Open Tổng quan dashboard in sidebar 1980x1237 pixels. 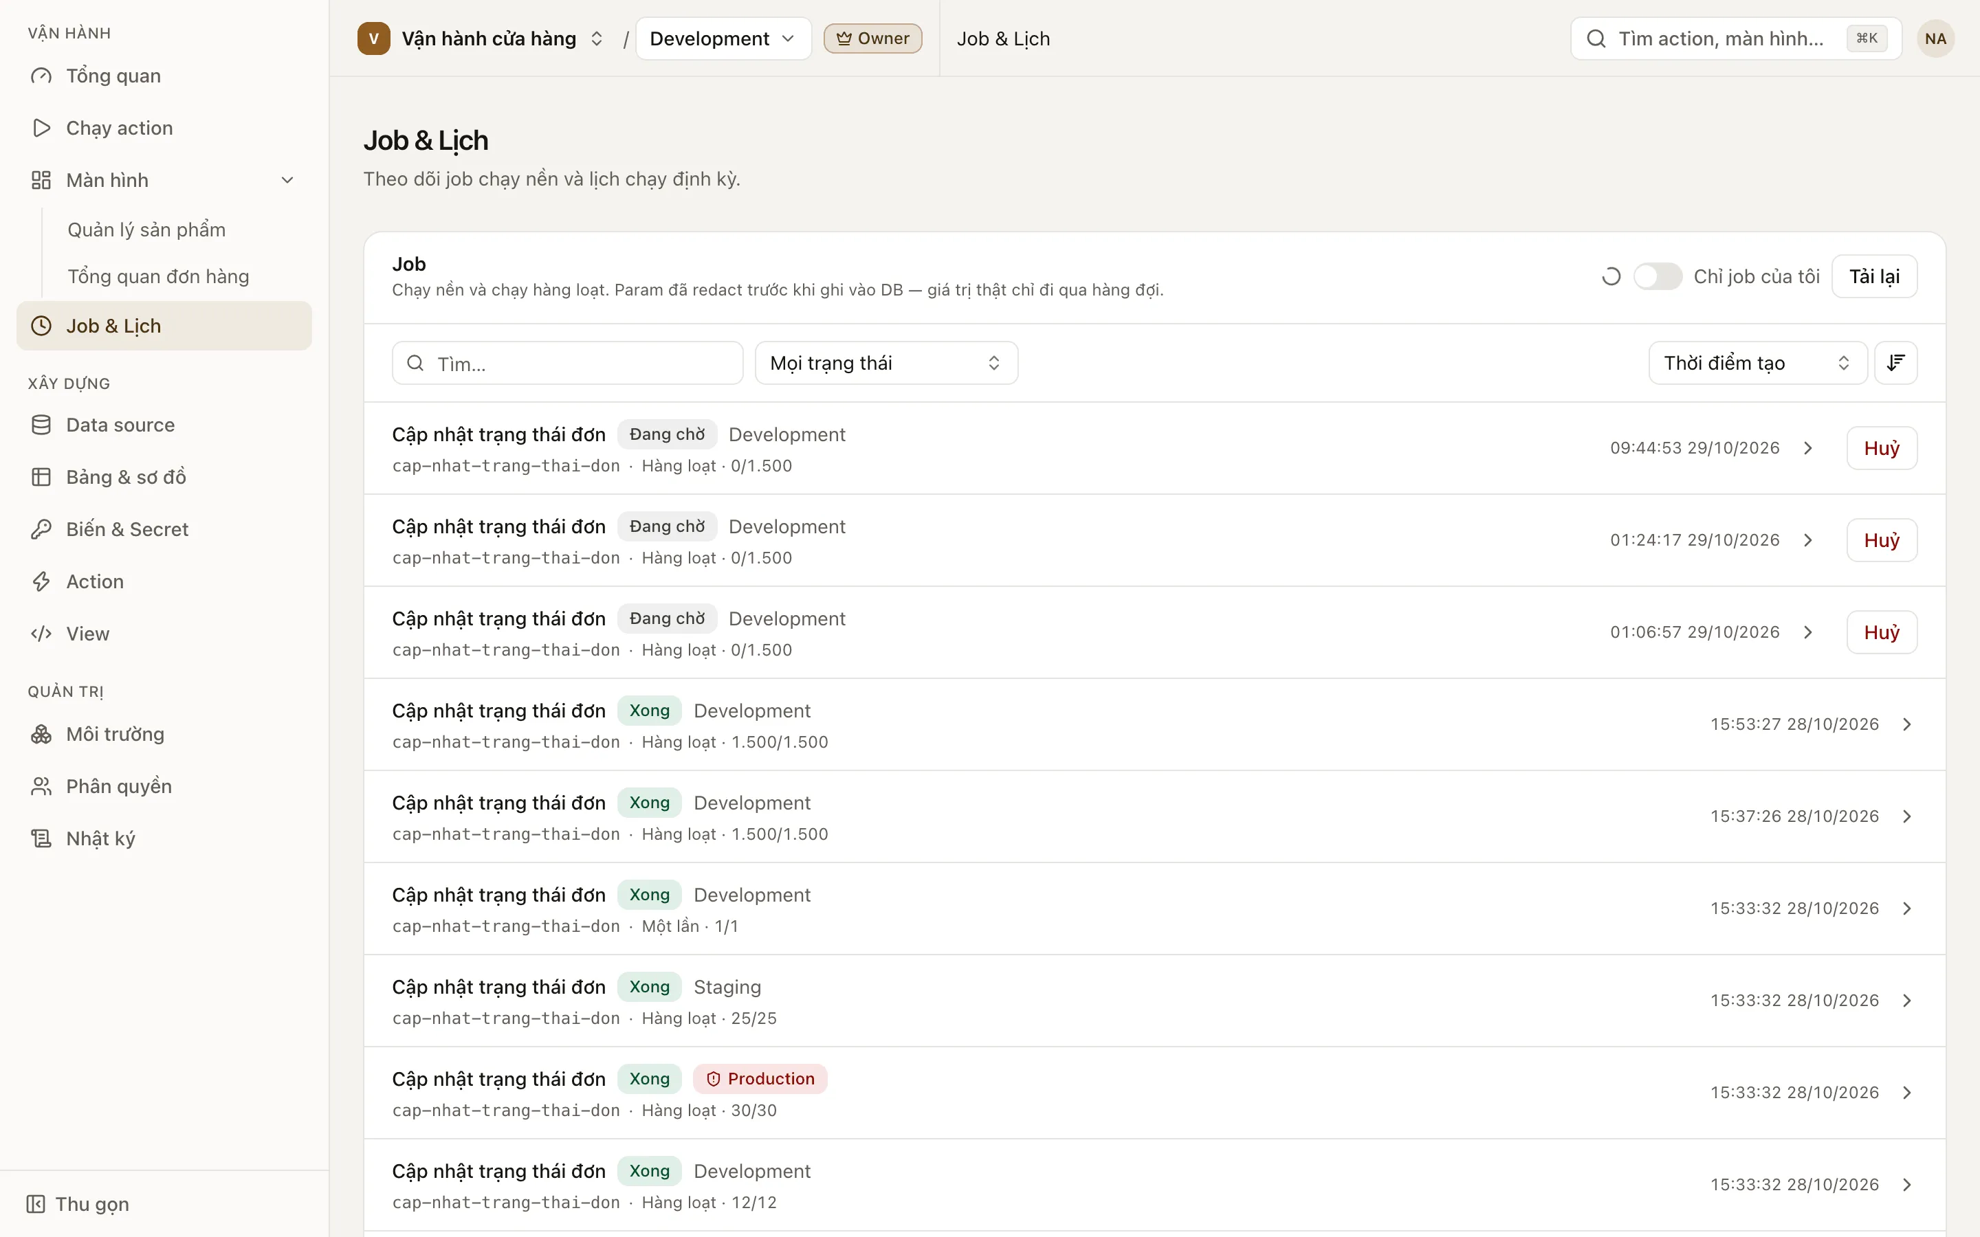coord(164,76)
